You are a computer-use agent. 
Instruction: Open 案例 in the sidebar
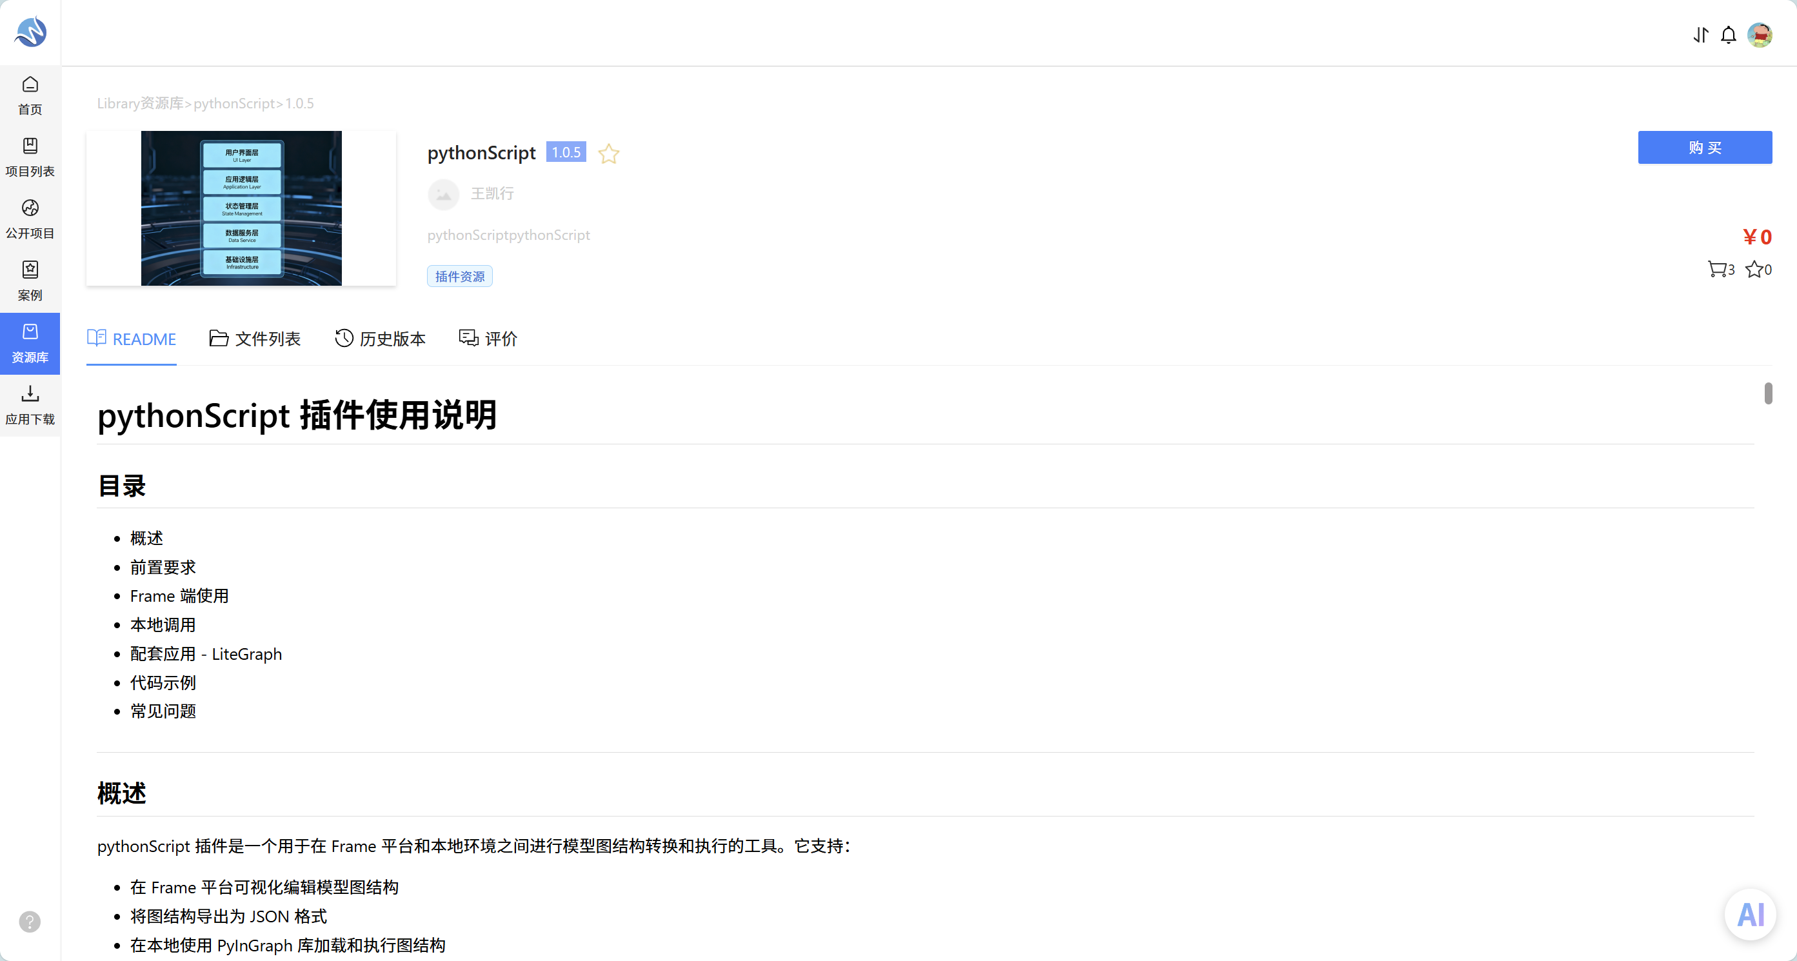[x=30, y=282]
